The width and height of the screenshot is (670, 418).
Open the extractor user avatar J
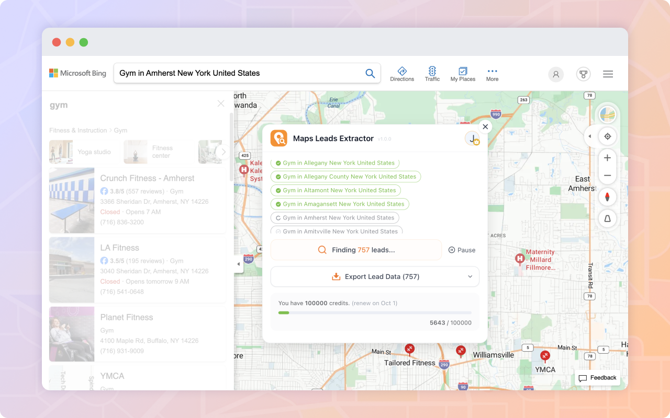click(472, 138)
